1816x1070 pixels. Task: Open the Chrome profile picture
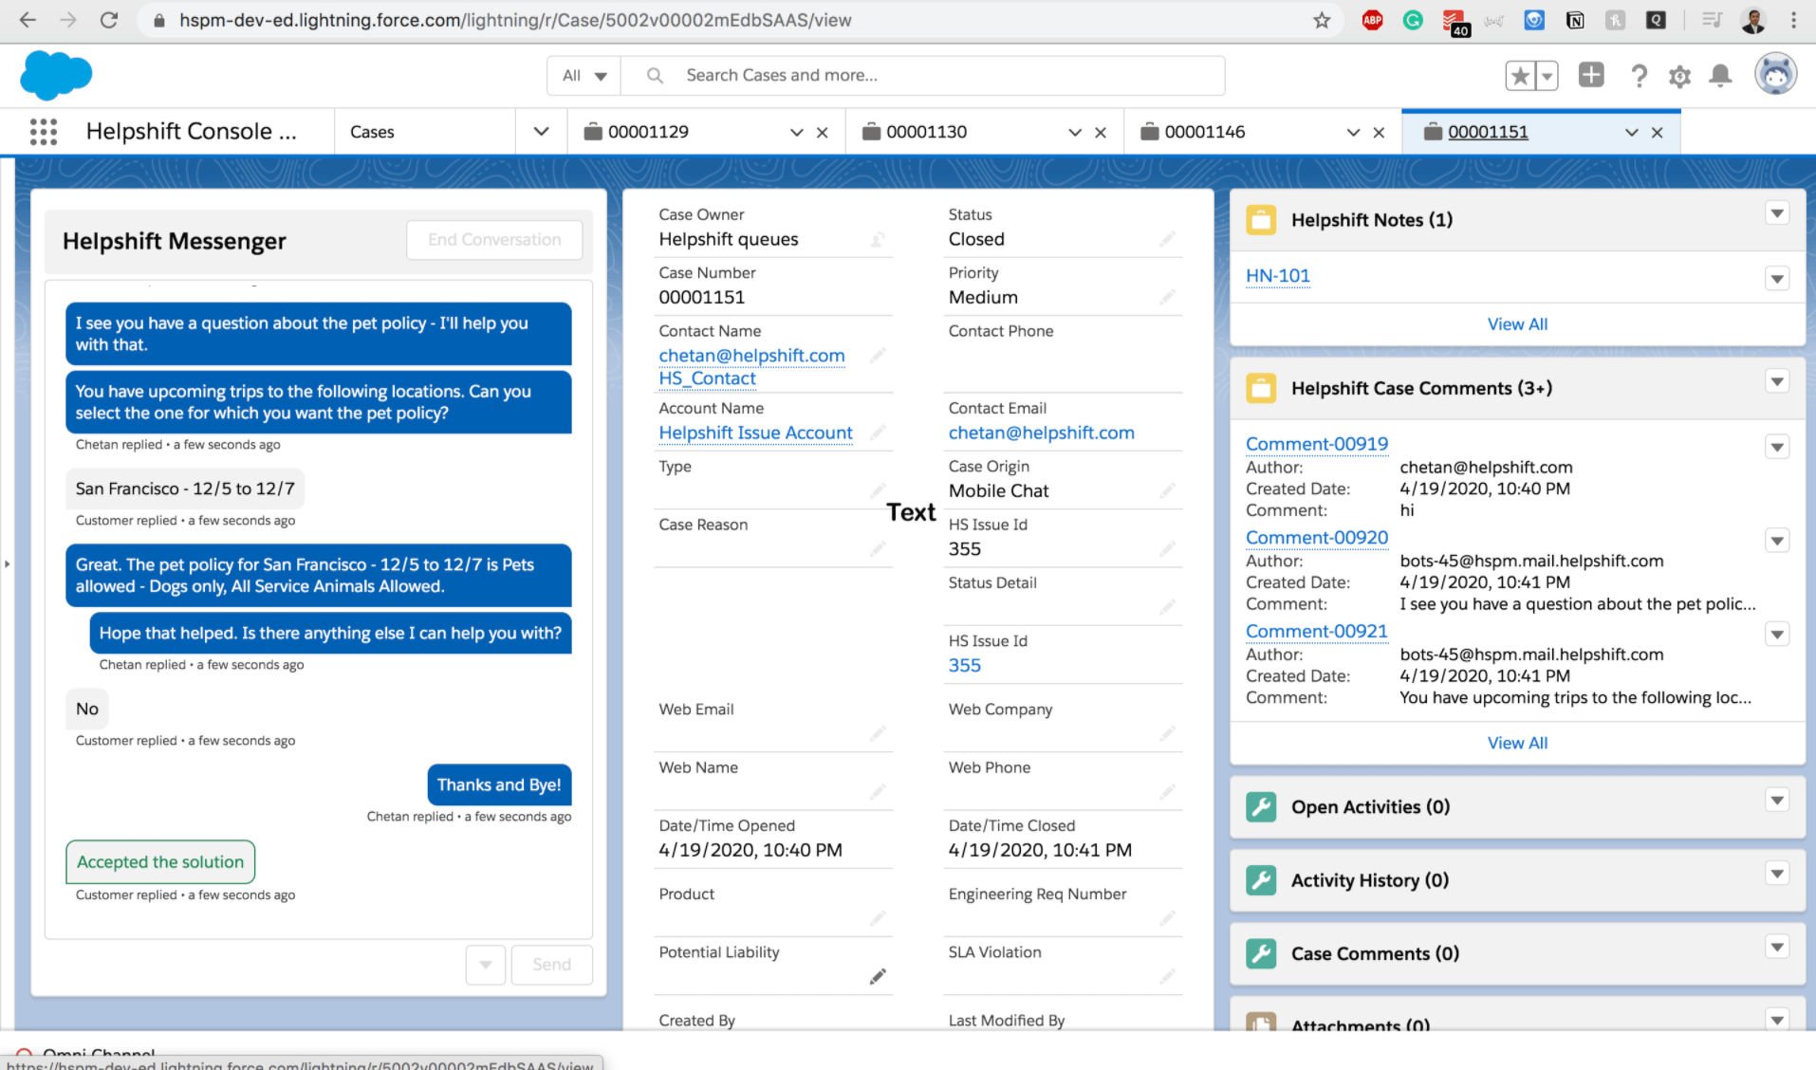(x=1752, y=20)
